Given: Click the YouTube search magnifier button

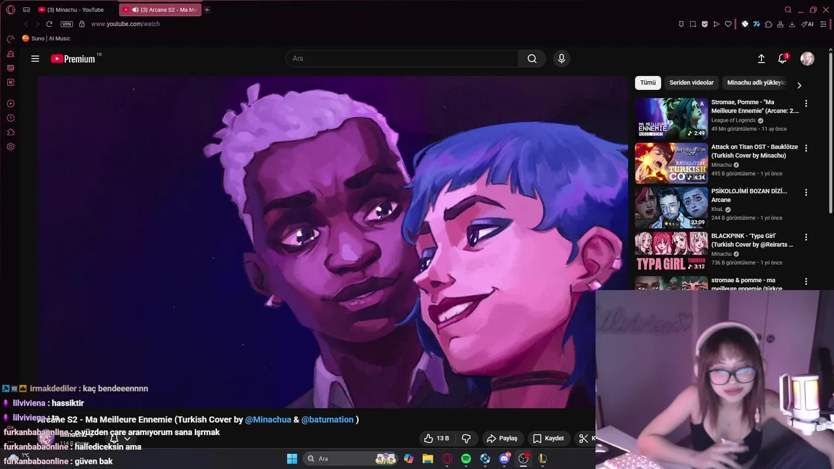Looking at the screenshot, I should pos(532,59).
